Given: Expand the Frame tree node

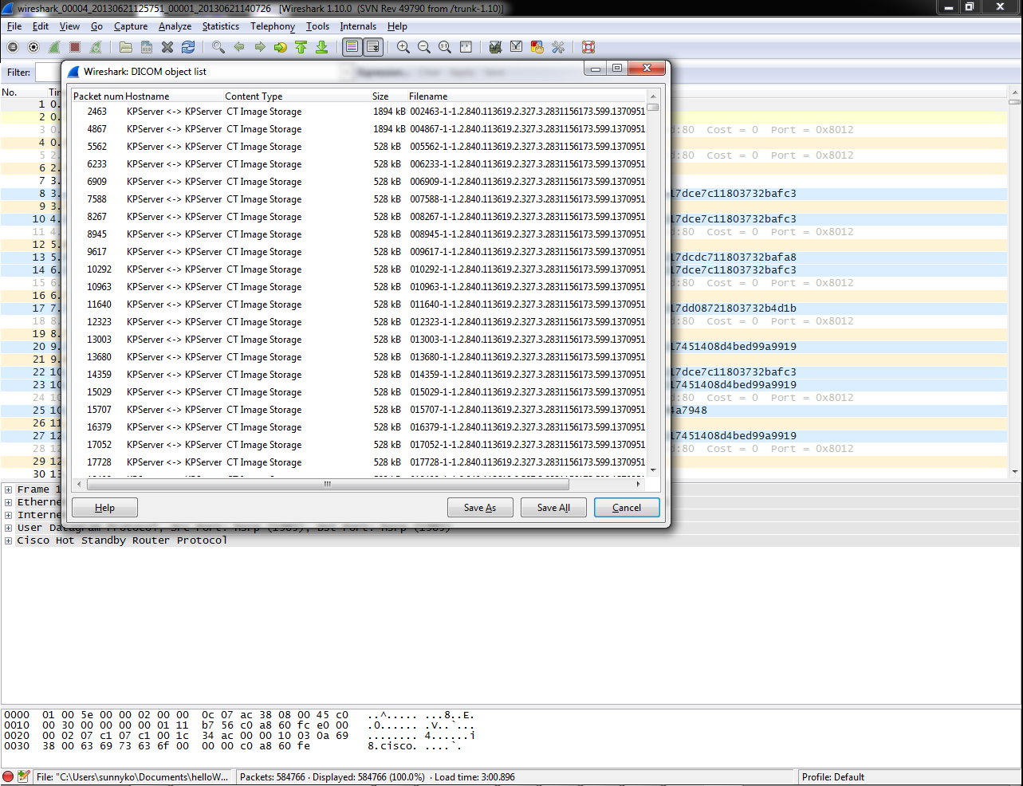Looking at the screenshot, I should tap(8, 489).
